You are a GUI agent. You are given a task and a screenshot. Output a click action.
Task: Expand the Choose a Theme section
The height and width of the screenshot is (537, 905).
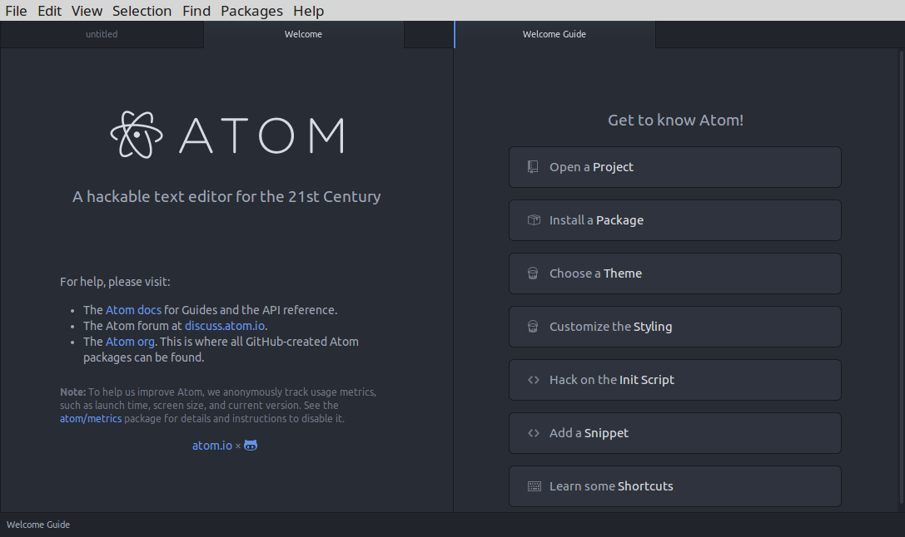click(674, 273)
